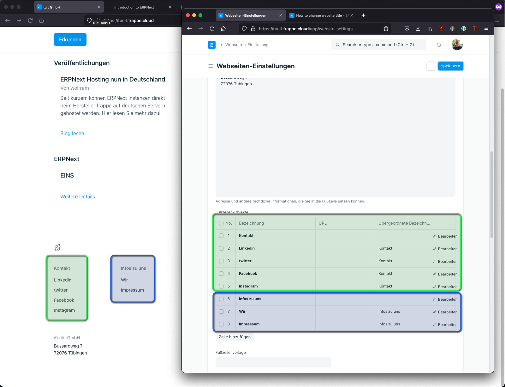Click the page scrollbar in the front window
Screen dimensions: 505x387
pyautogui.click(x=491, y=195)
